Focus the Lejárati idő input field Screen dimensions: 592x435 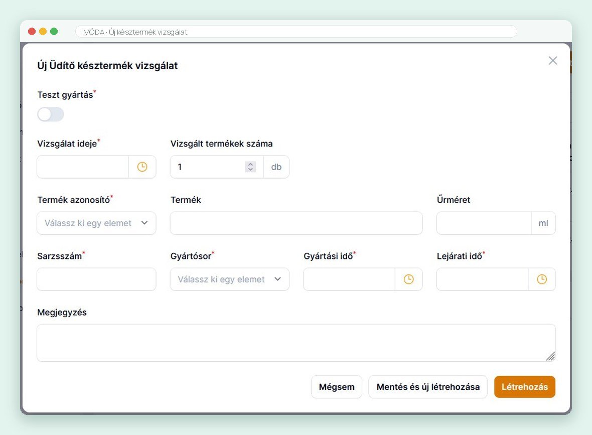click(x=483, y=279)
